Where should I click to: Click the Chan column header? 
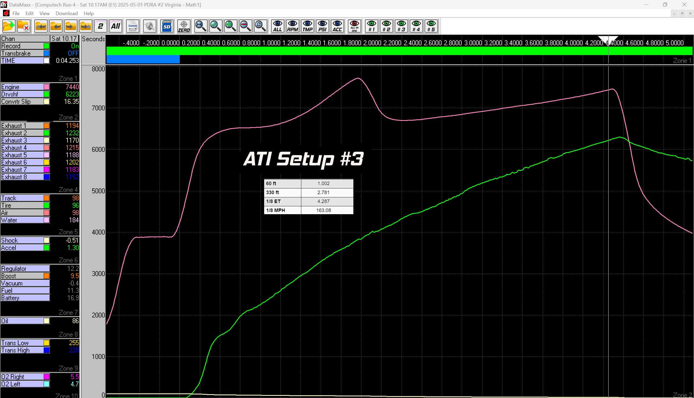(25, 38)
